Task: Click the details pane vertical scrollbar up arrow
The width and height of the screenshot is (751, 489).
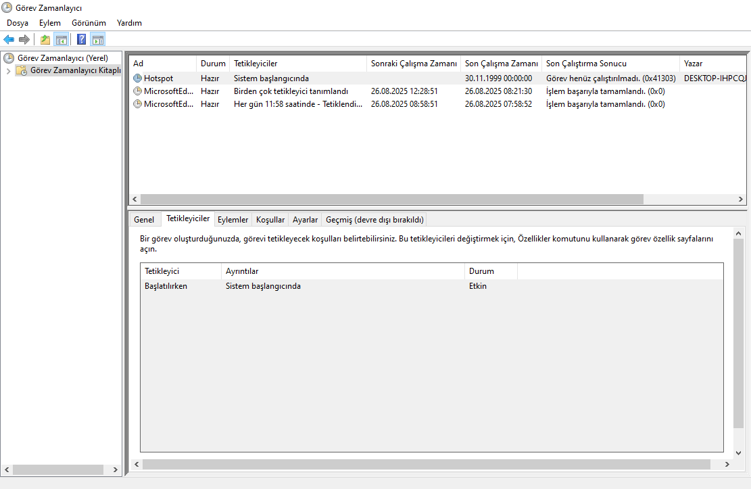Action: (738, 233)
